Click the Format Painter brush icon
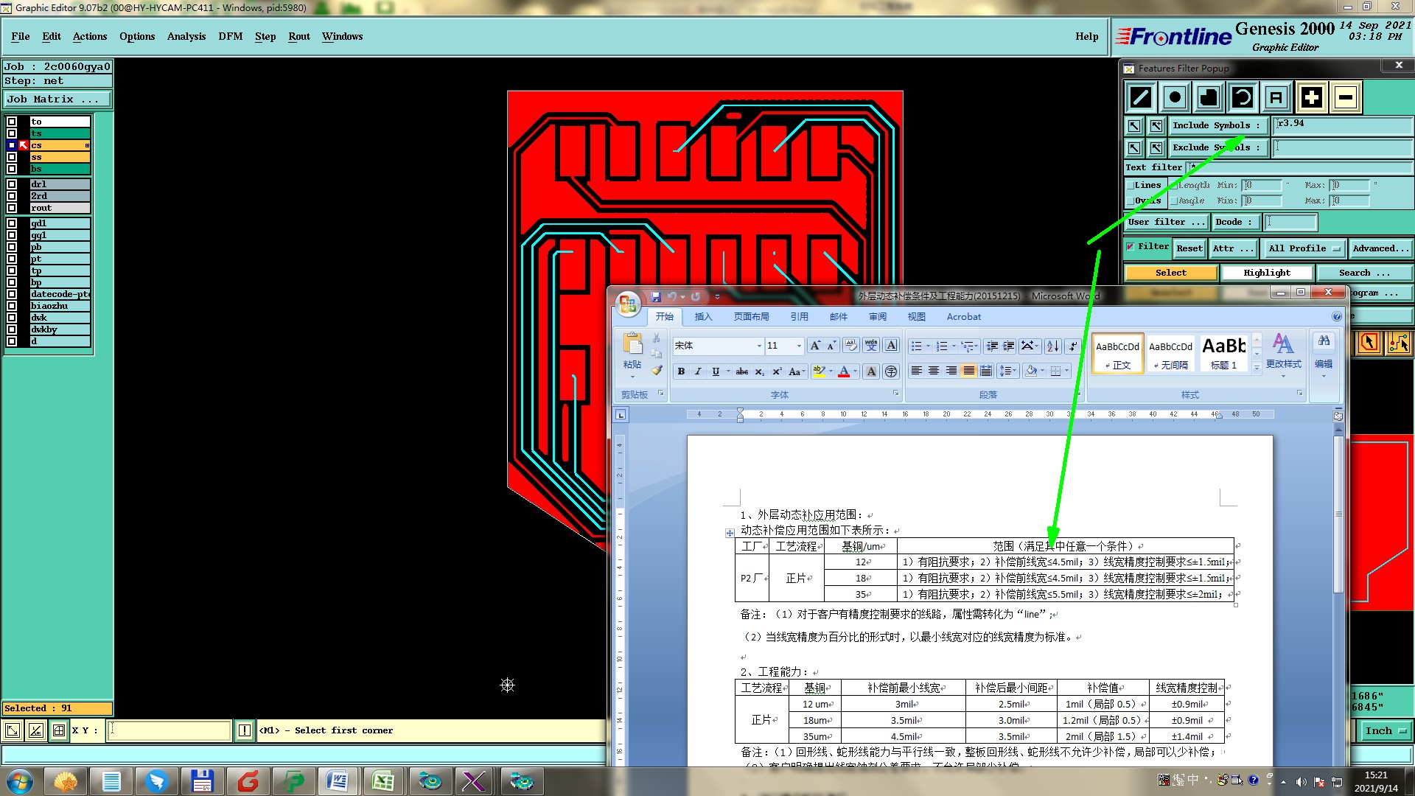This screenshot has height=796, width=1415. [657, 371]
